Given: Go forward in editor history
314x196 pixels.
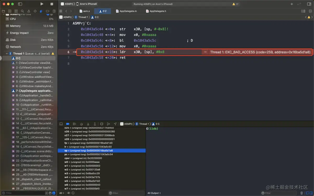Looking at the screenshot, I should click(x=71, y=11).
